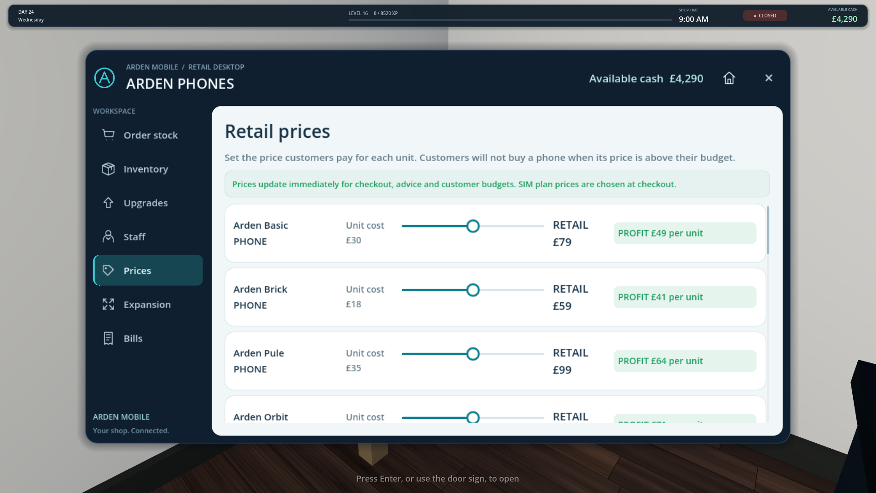Go to the Inventory section
The image size is (876, 493).
[148, 169]
